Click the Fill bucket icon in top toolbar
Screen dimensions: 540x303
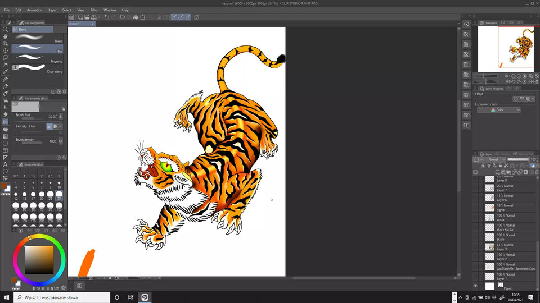point(136,17)
